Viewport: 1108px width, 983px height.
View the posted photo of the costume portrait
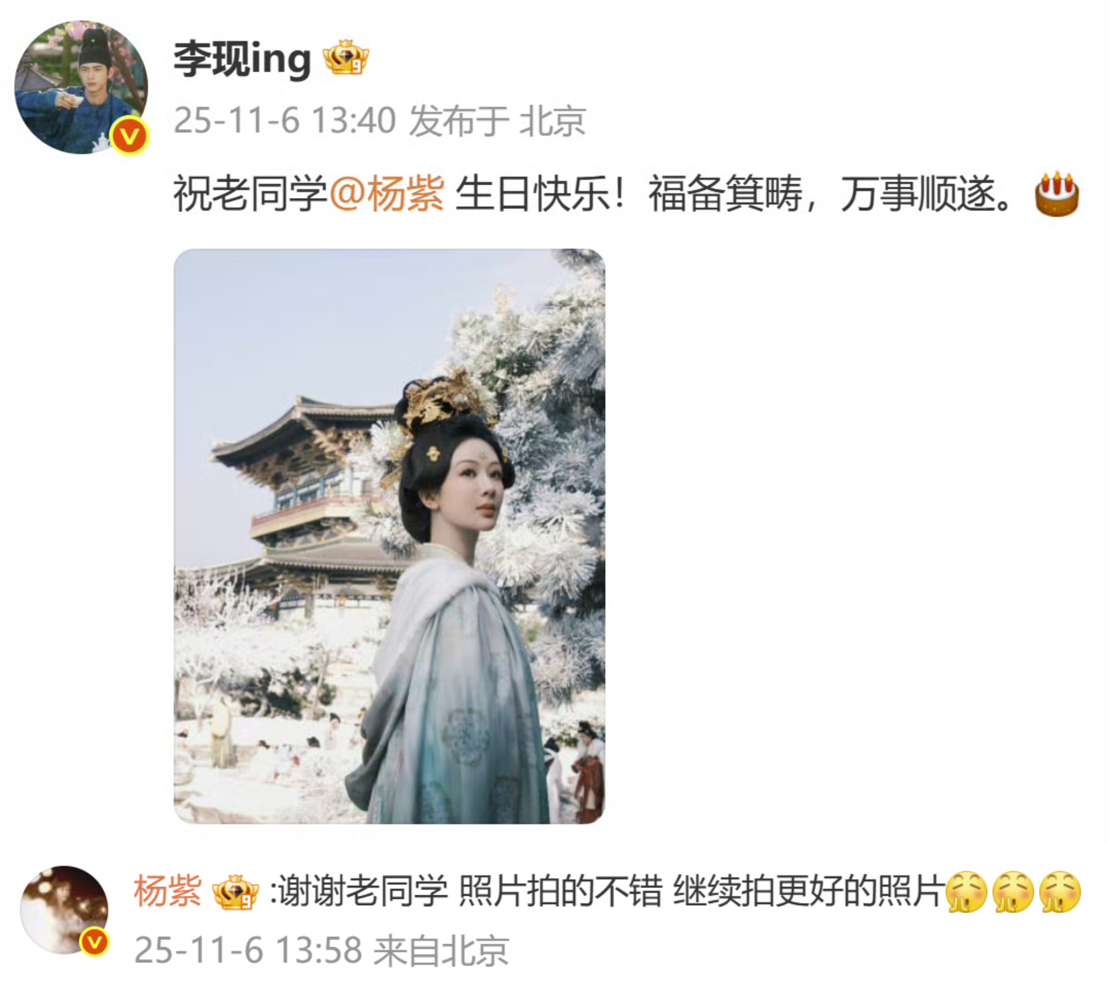(389, 536)
